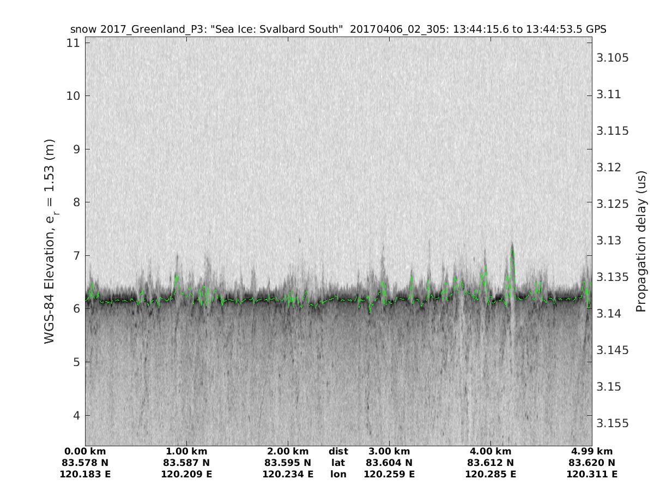Click the Propagation delay (us) axis label

(x=641, y=241)
